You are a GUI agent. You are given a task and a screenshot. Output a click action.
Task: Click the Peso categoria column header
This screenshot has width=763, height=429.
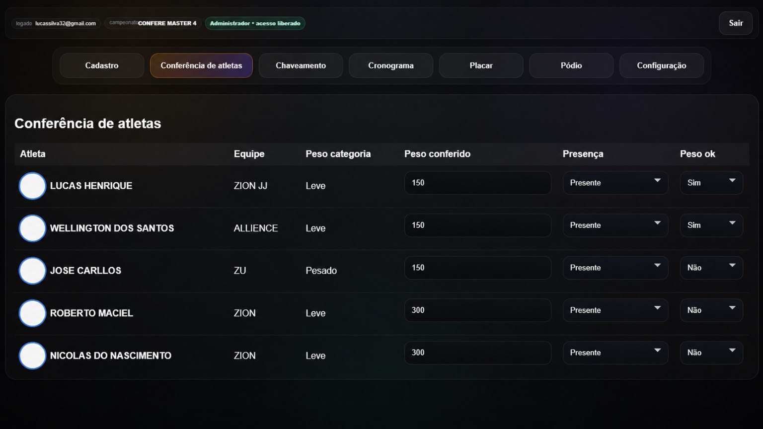338,154
